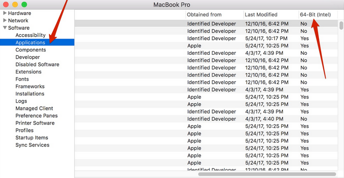Click the horizontal scrollbar thumb
The height and width of the screenshot is (178, 344).
[267, 174]
